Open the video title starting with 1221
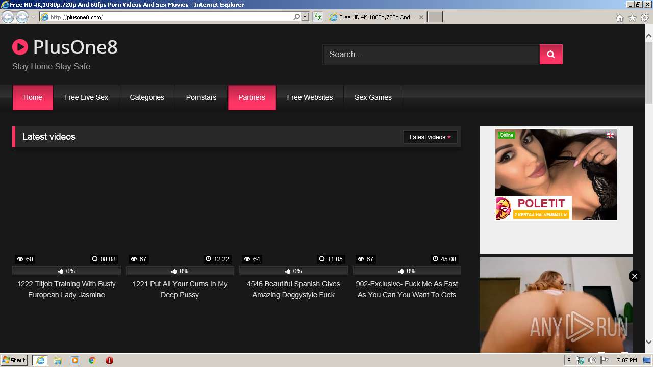Image resolution: width=653 pixels, height=367 pixels. pyautogui.click(x=180, y=289)
